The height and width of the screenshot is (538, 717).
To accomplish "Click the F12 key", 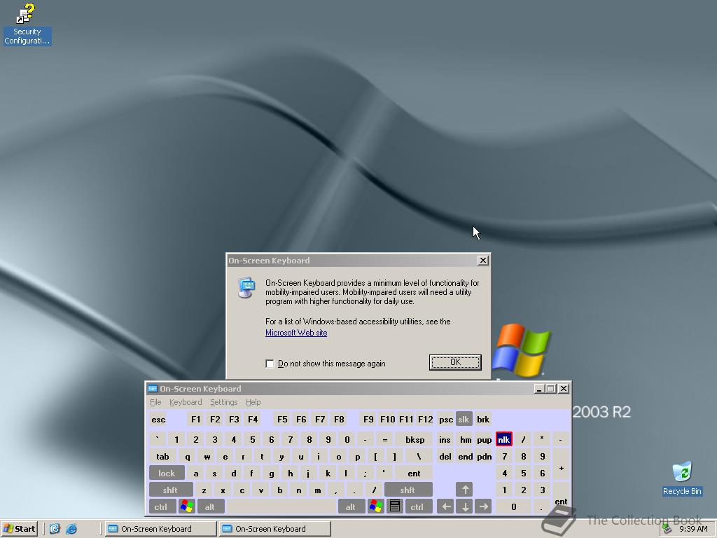I will tap(425, 419).
